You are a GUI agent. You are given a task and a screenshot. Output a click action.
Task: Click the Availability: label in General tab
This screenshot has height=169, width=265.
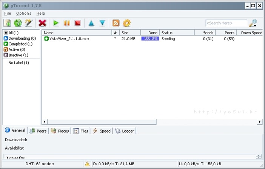(15, 148)
